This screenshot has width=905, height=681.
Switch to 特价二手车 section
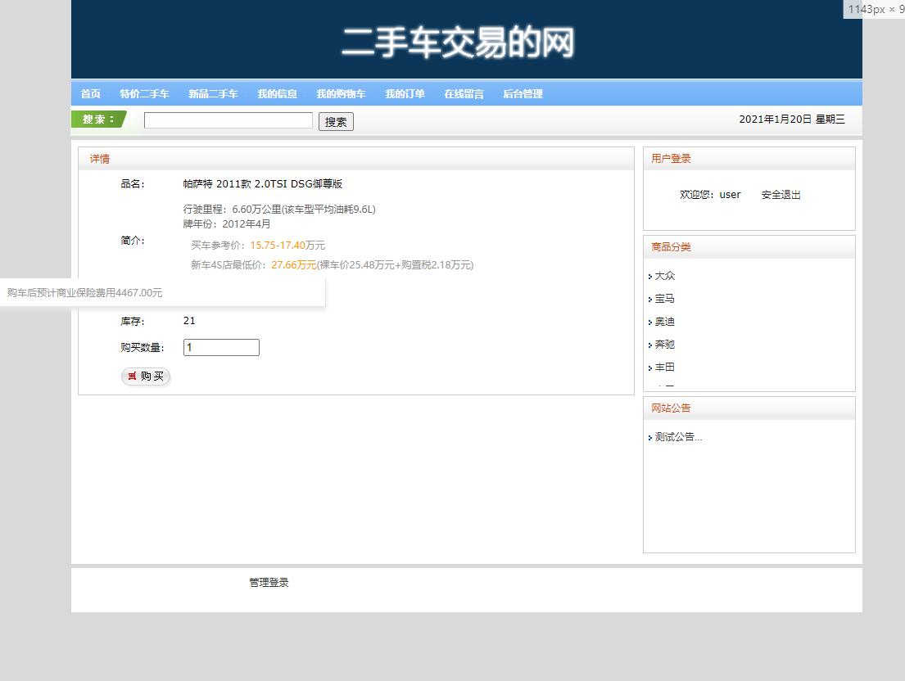(x=144, y=93)
